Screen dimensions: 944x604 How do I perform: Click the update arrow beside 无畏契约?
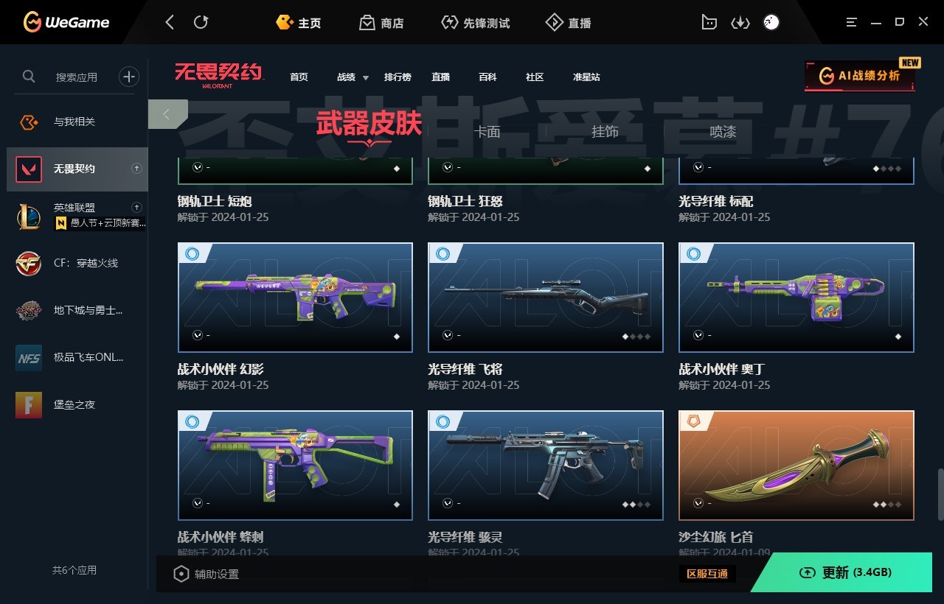(136, 169)
